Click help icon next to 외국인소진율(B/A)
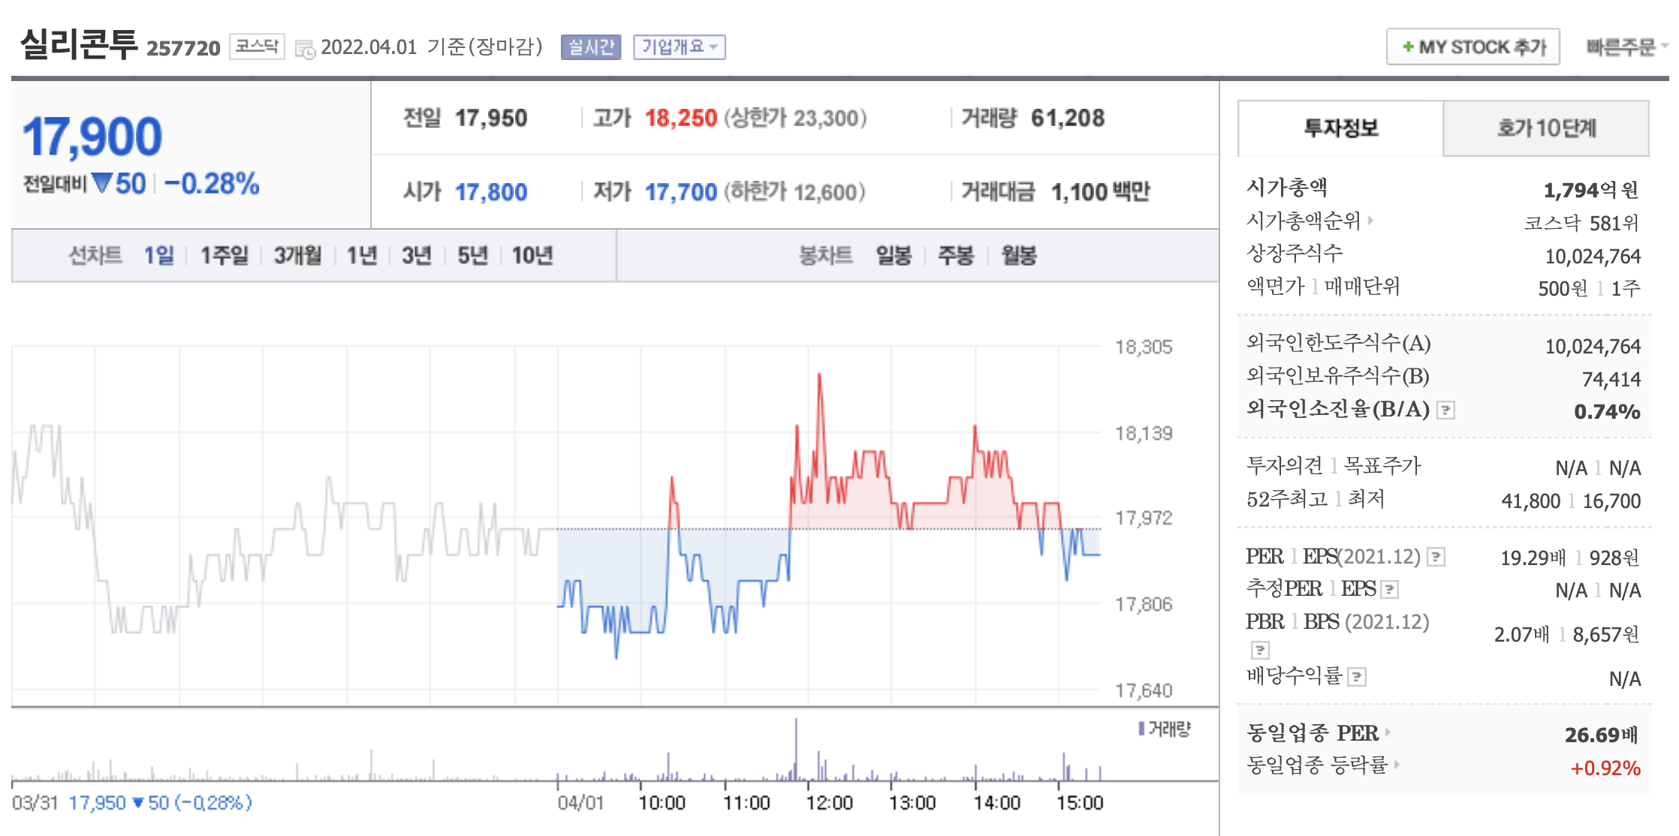Viewport: 1679px width, 836px height. click(x=1445, y=410)
